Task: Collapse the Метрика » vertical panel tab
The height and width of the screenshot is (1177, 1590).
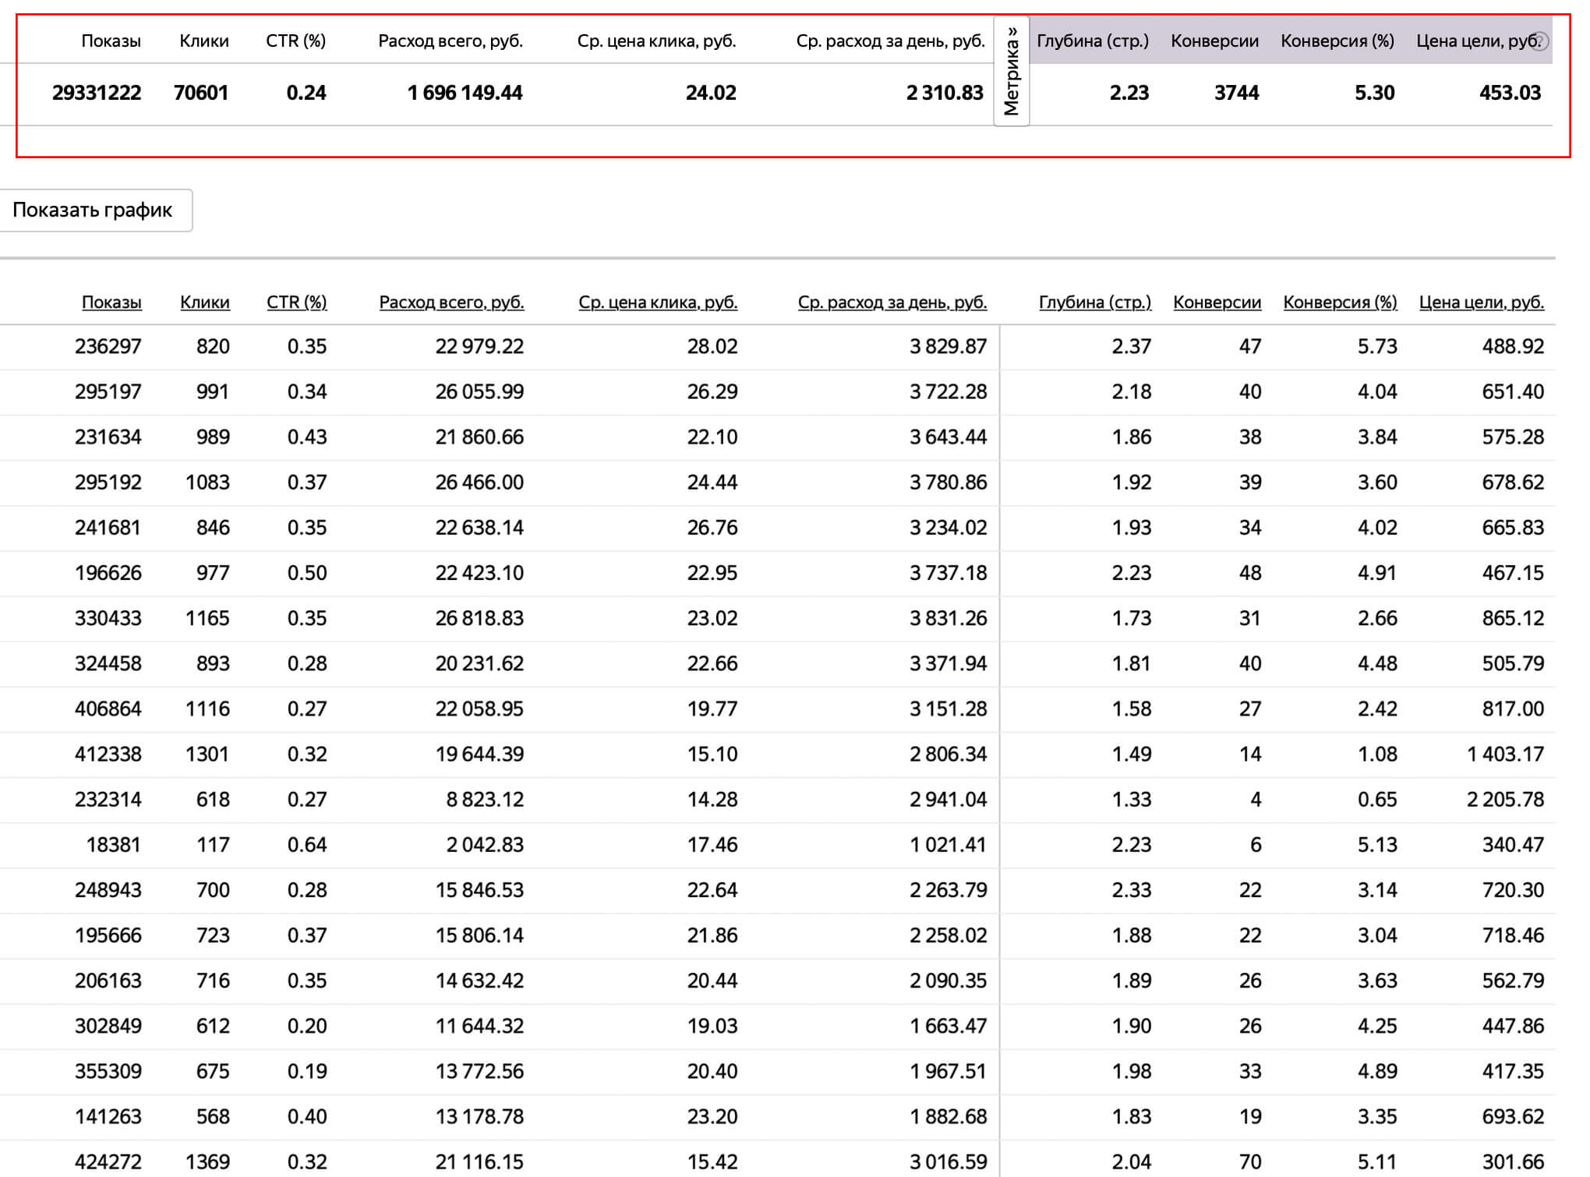Action: point(1012,71)
